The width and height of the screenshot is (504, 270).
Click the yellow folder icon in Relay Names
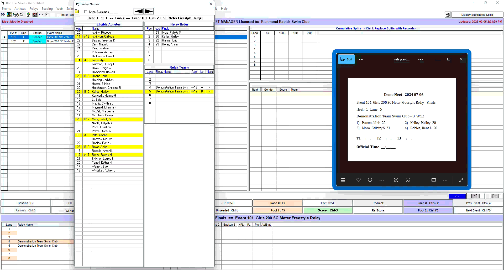click(77, 11)
